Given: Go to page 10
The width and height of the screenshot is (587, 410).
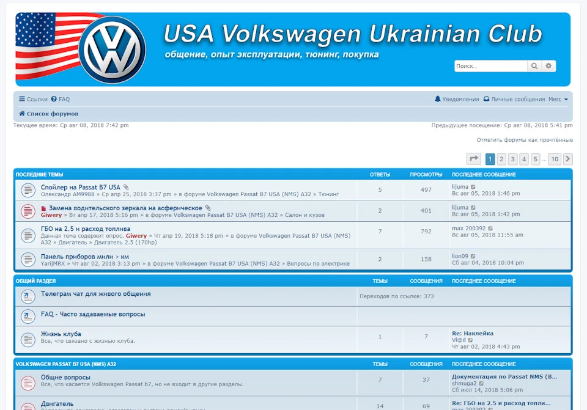Looking at the screenshot, I should (x=555, y=159).
